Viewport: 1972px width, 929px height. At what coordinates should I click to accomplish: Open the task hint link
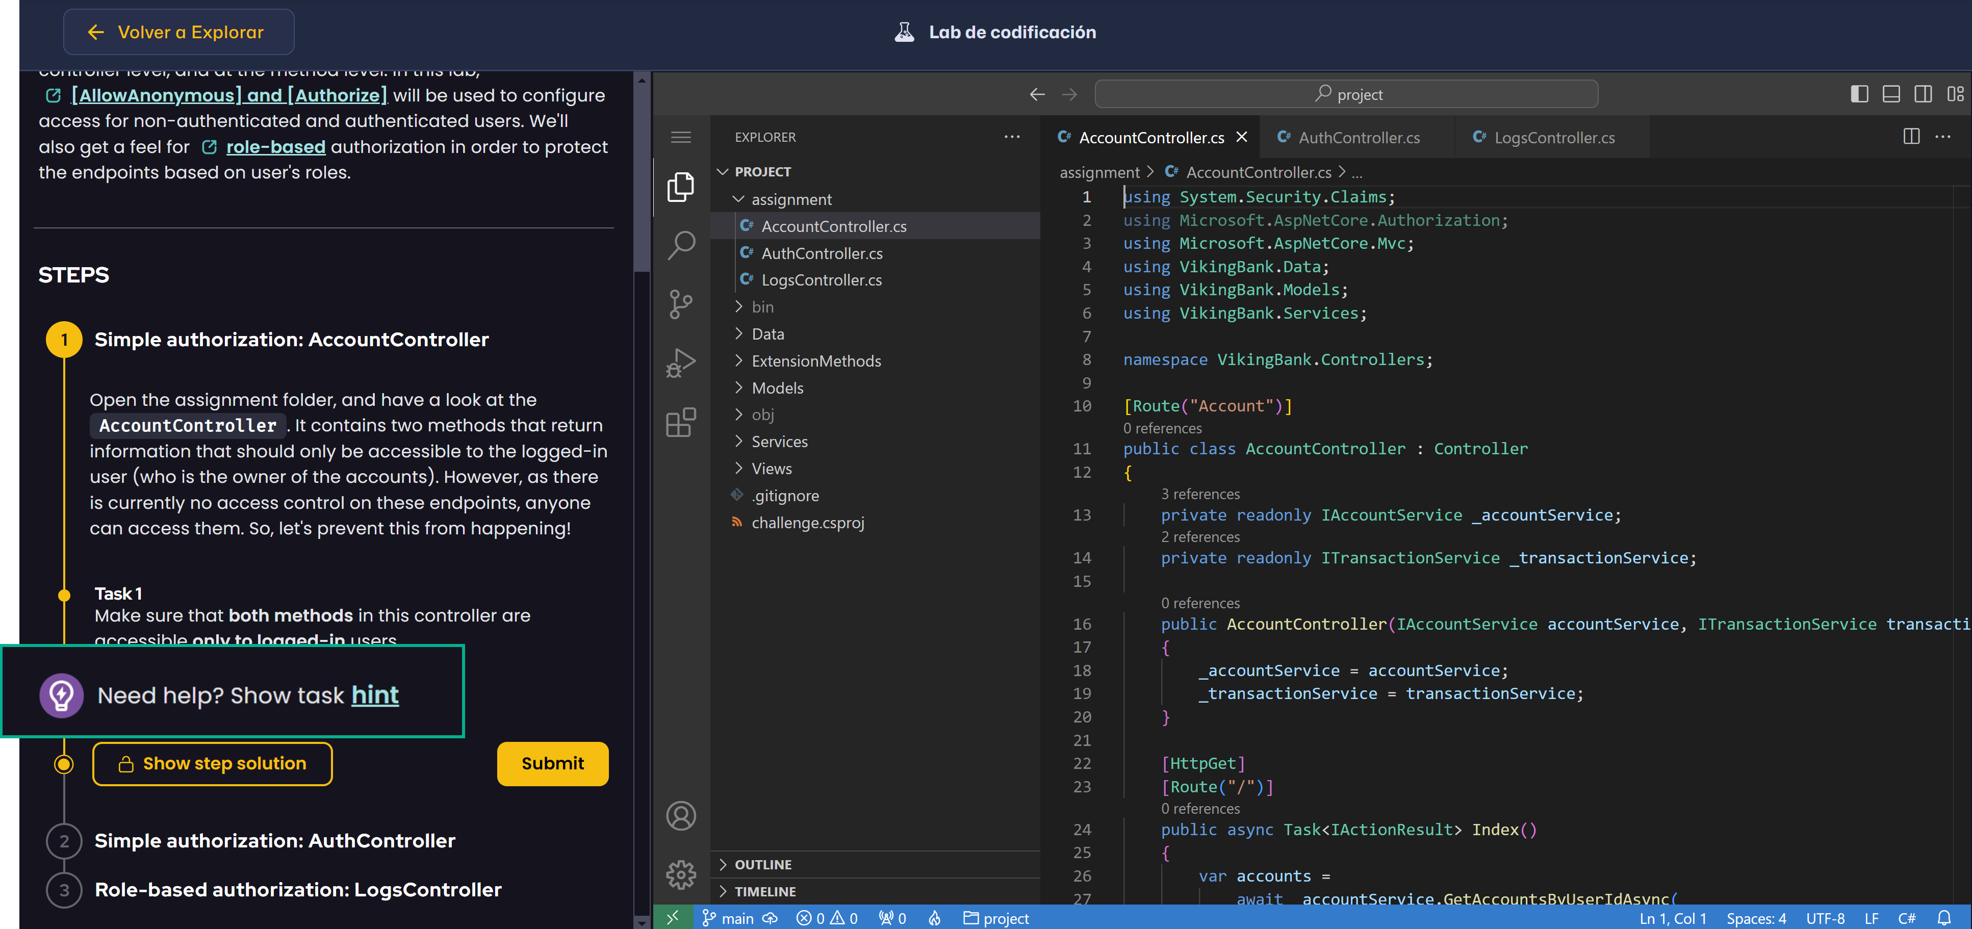375,695
